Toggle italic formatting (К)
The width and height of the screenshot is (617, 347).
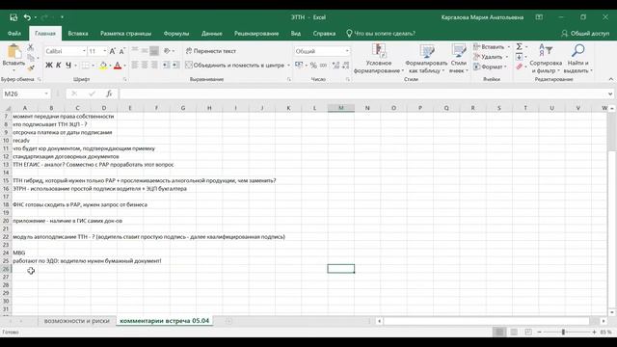58,66
